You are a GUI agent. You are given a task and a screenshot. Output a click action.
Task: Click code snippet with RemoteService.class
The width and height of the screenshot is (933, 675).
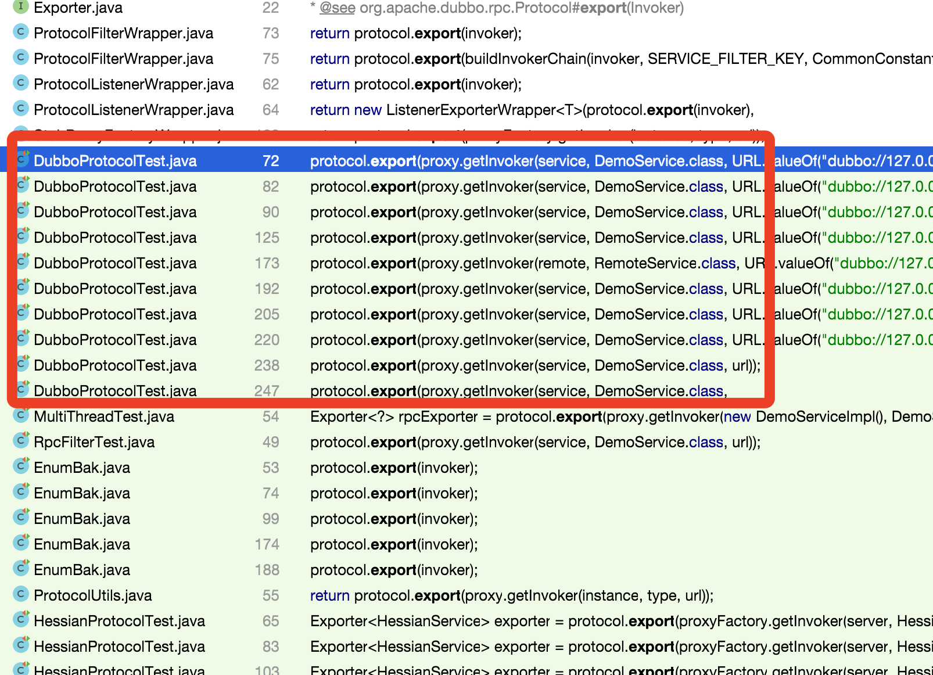point(622,263)
